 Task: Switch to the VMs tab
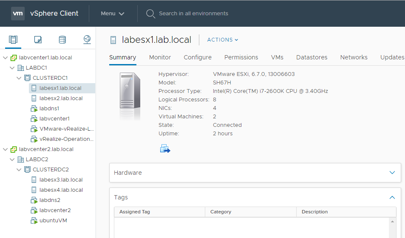pyautogui.click(x=277, y=57)
